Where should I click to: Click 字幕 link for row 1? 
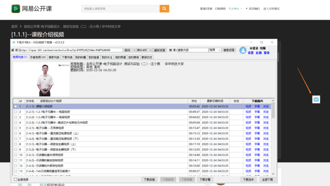(x=257, y=107)
